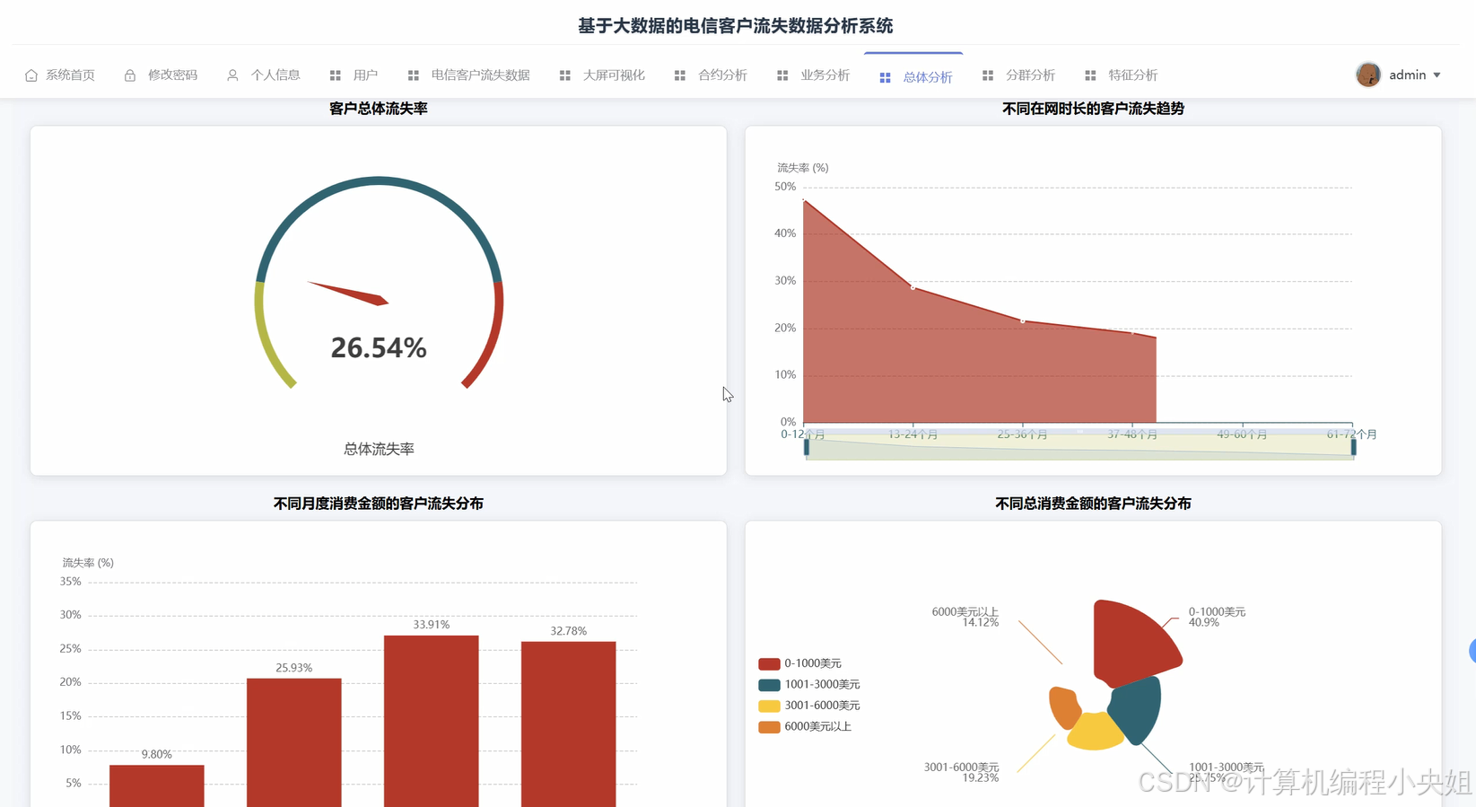Click the right zoom slider handle
Image resolution: width=1476 pixels, height=807 pixels.
coord(1353,446)
